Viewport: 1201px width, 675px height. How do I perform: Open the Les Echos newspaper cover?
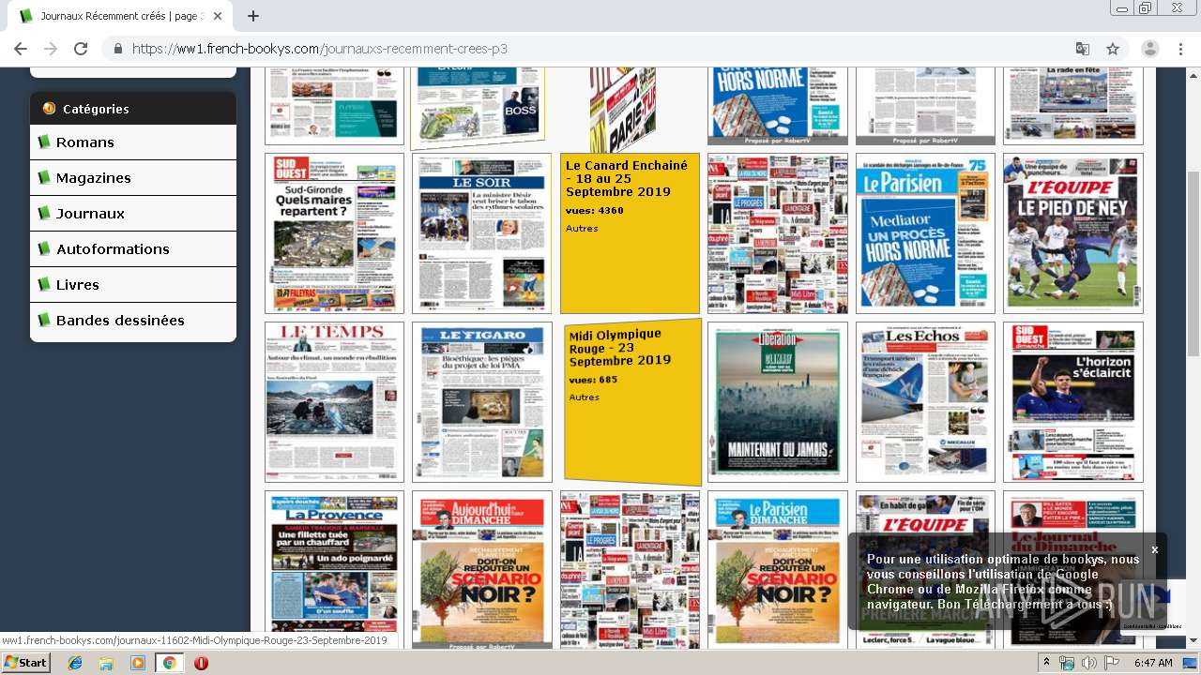[925, 402]
